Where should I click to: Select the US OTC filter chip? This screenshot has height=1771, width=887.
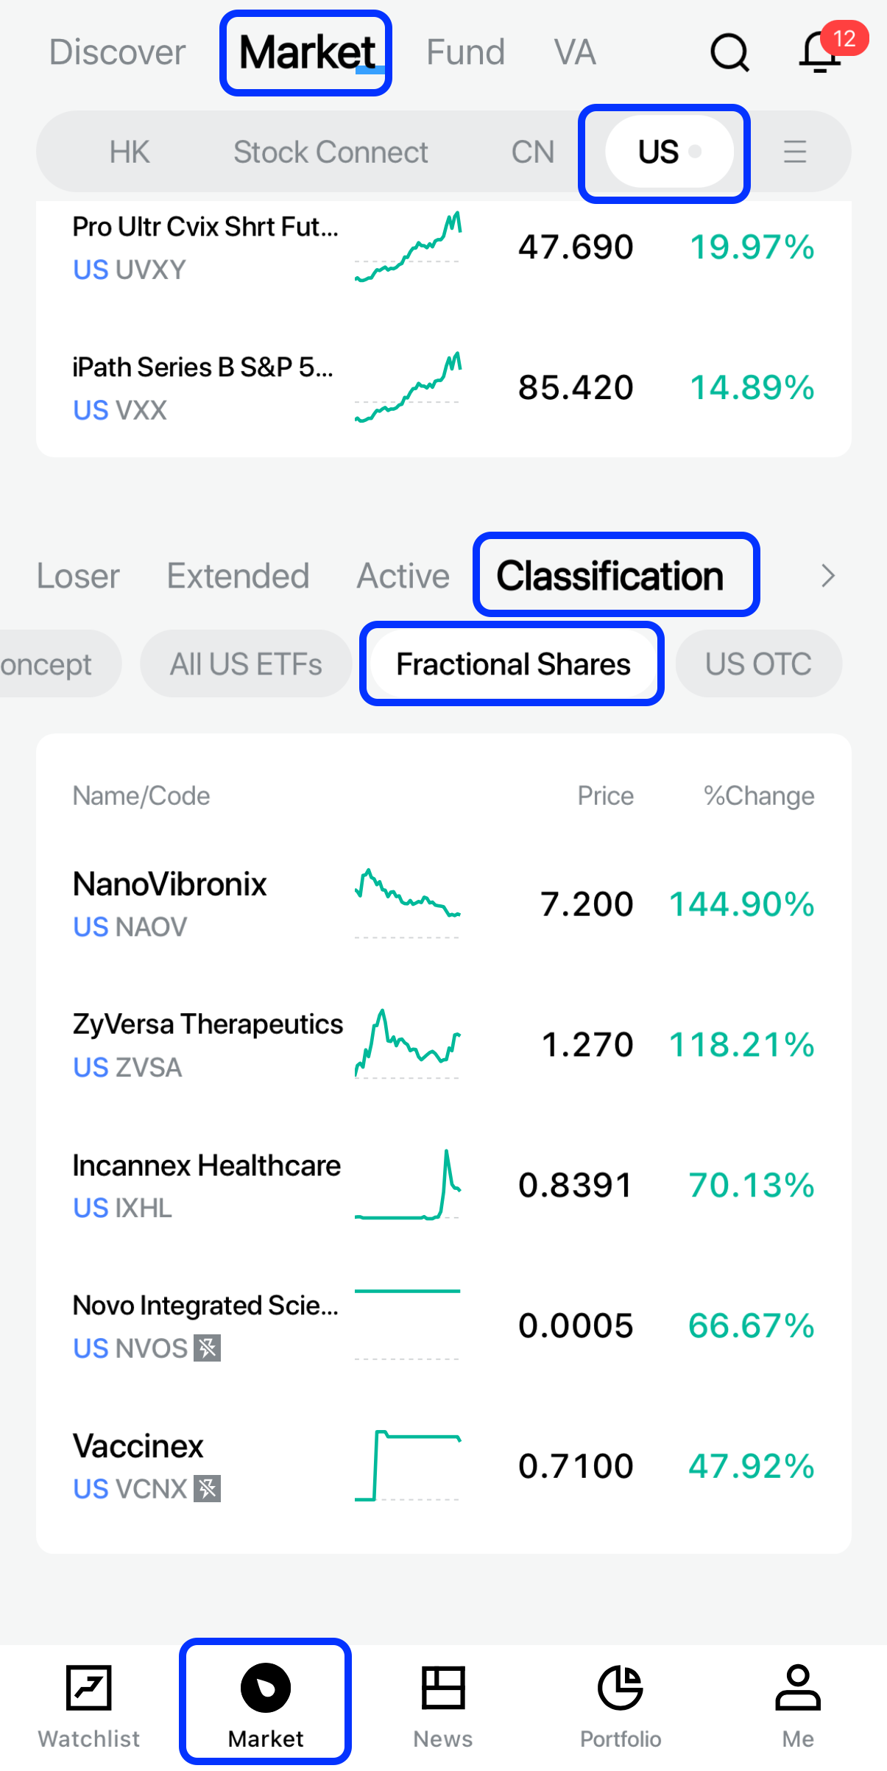(758, 664)
